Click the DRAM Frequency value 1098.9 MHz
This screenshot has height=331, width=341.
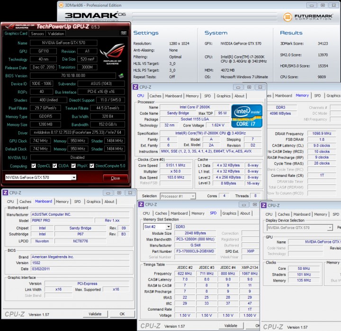pyautogui.click(x=322, y=133)
